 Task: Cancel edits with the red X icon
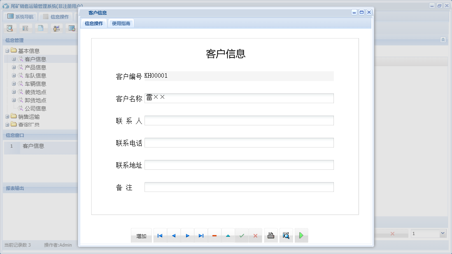coord(255,236)
